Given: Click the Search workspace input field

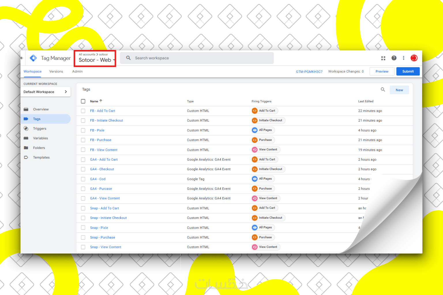Looking at the screenshot, I should coord(197,58).
